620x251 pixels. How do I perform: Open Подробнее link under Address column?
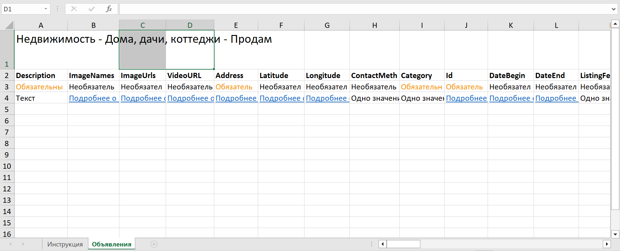pyautogui.click(x=236, y=98)
